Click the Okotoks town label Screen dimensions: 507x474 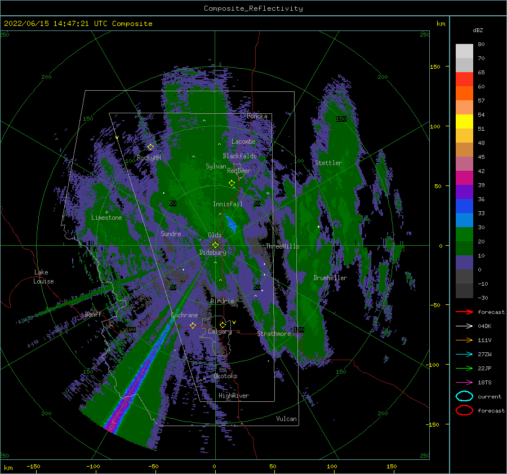point(225,376)
